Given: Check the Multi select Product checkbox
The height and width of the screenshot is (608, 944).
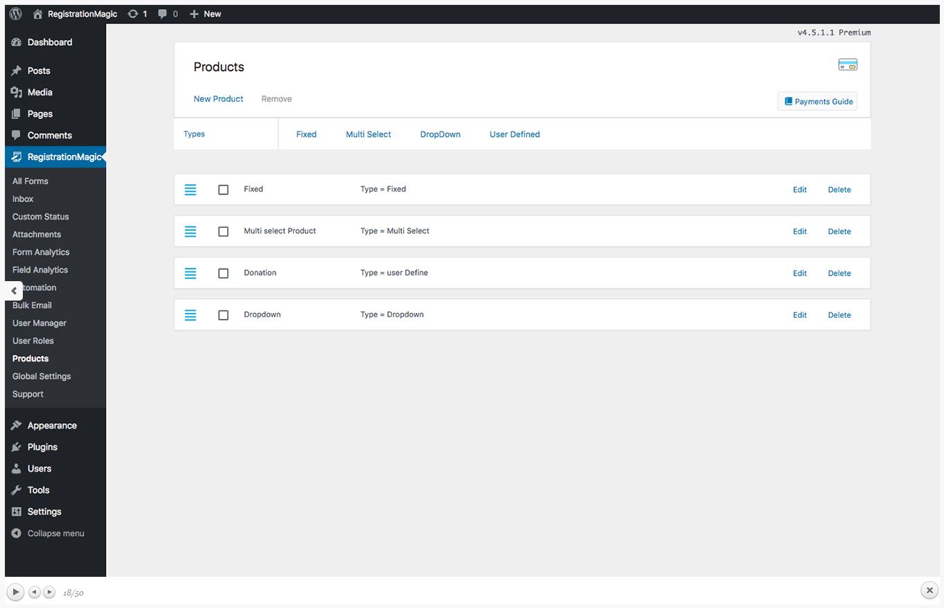Looking at the screenshot, I should 223,231.
